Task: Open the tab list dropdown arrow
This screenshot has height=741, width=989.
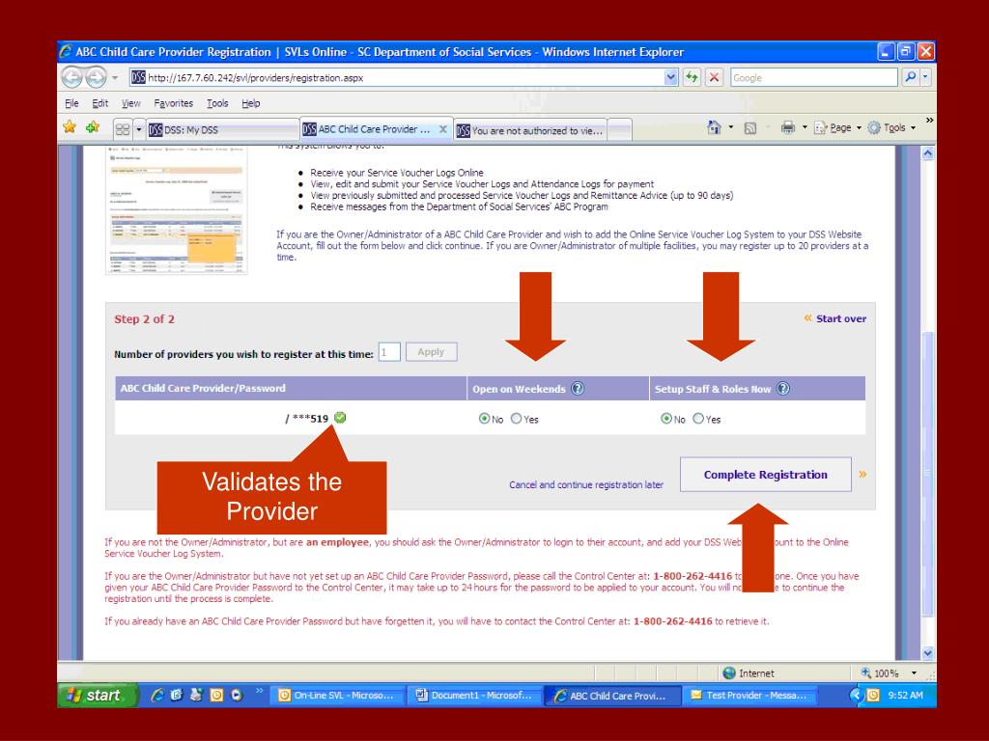Action: (x=139, y=130)
